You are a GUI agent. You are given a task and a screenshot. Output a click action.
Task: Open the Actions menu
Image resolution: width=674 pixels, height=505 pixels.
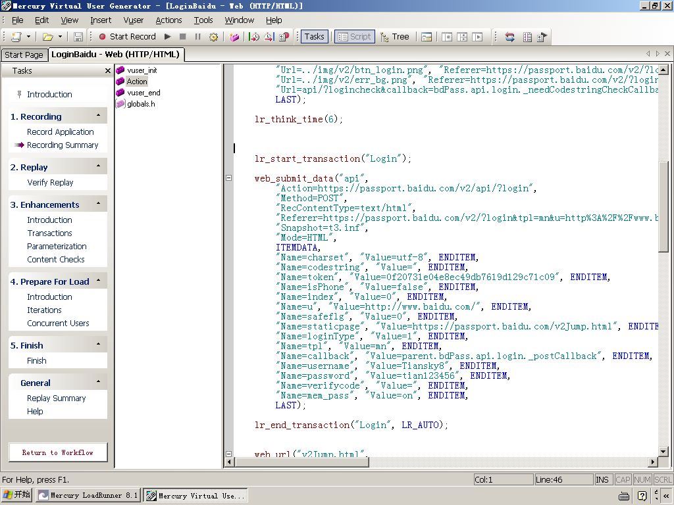[x=168, y=20]
